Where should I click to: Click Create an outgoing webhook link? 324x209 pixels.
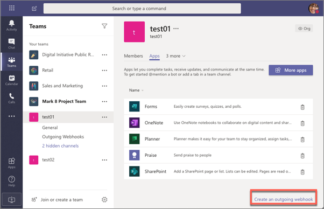point(284,199)
